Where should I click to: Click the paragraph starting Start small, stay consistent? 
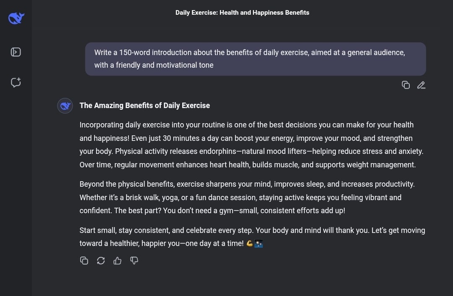(x=252, y=237)
